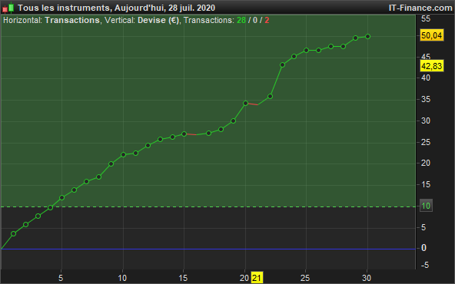Click the 'Tous les instruments' title text
The height and width of the screenshot is (284, 455).
coord(64,8)
